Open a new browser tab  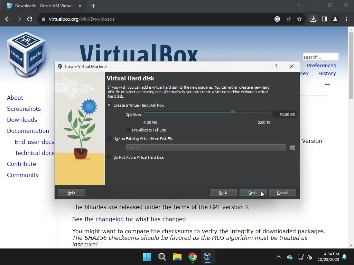click(x=93, y=6)
